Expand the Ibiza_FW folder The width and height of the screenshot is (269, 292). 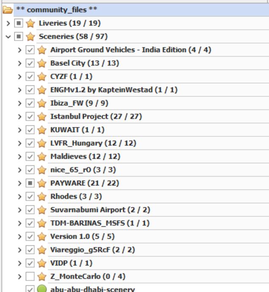[19, 103]
